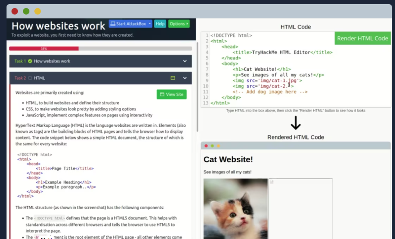Toggle the Task 2 completion circle

(30, 78)
